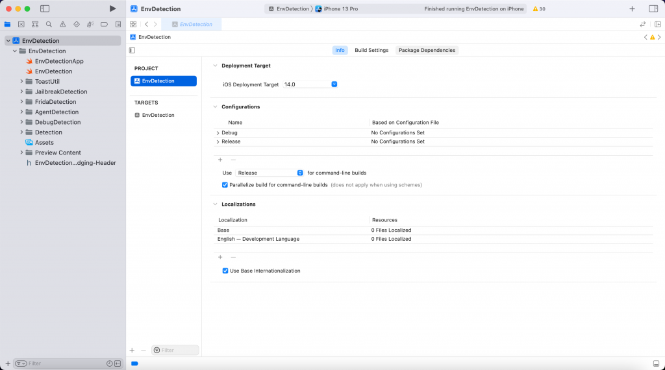
Task: Add a configuration with plus button
Action: 220,160
